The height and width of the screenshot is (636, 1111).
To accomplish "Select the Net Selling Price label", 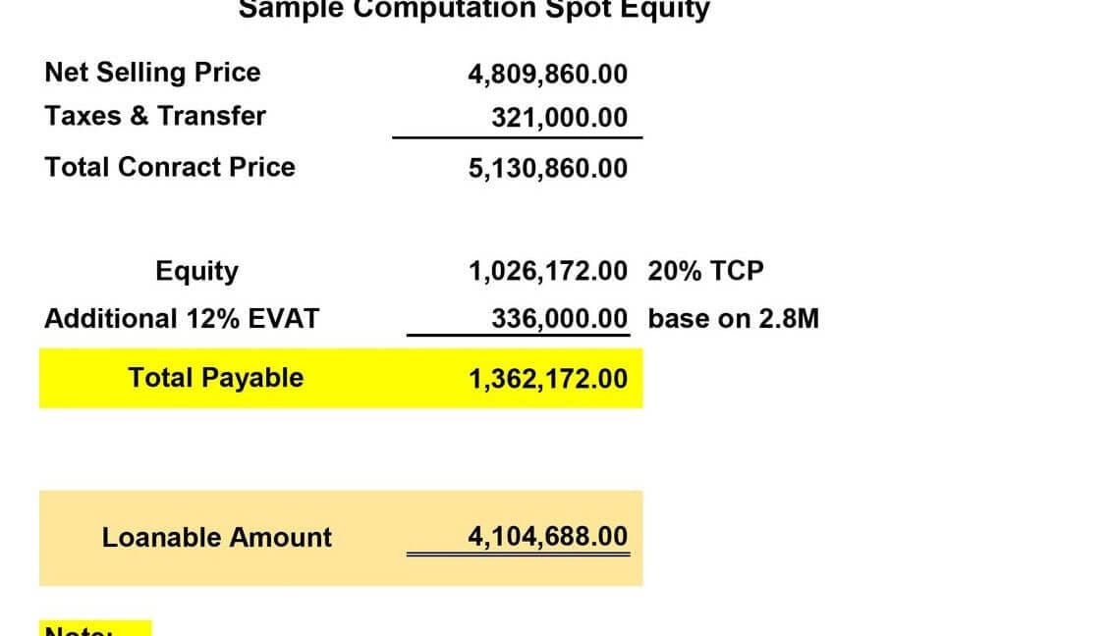I will point(152,73).
